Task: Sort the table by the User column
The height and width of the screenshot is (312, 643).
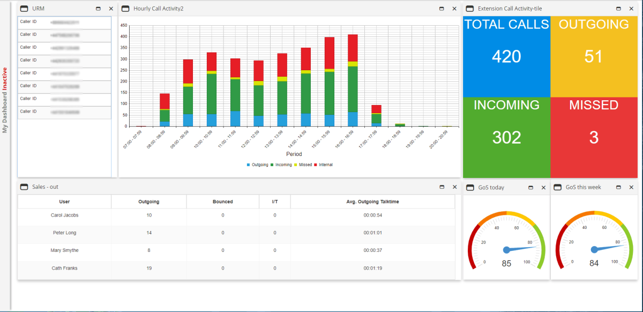Action: [64, 202]
